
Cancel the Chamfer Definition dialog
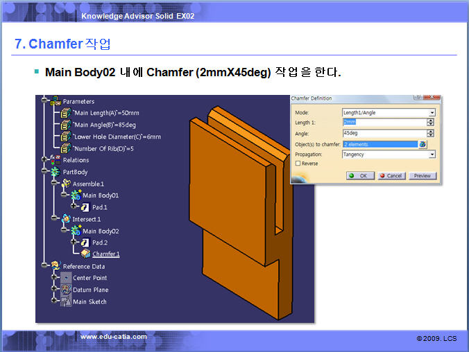click(x=391, y=176)
